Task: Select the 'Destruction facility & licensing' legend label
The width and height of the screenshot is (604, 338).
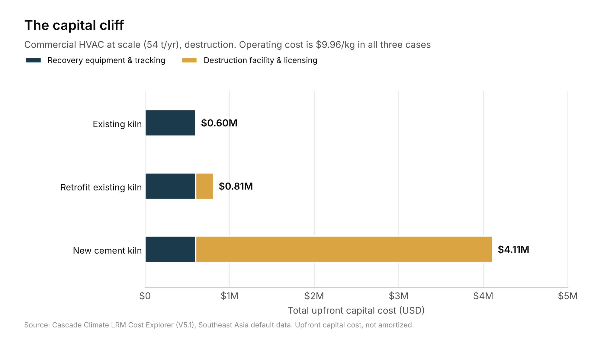Action: [x=260, y=60]
